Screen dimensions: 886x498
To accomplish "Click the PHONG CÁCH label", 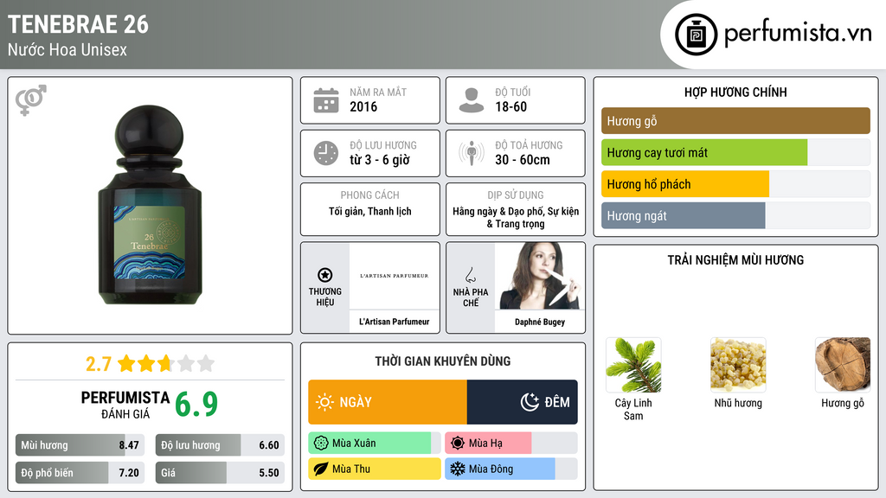I will pyautogui.click(x=369, y=195).
